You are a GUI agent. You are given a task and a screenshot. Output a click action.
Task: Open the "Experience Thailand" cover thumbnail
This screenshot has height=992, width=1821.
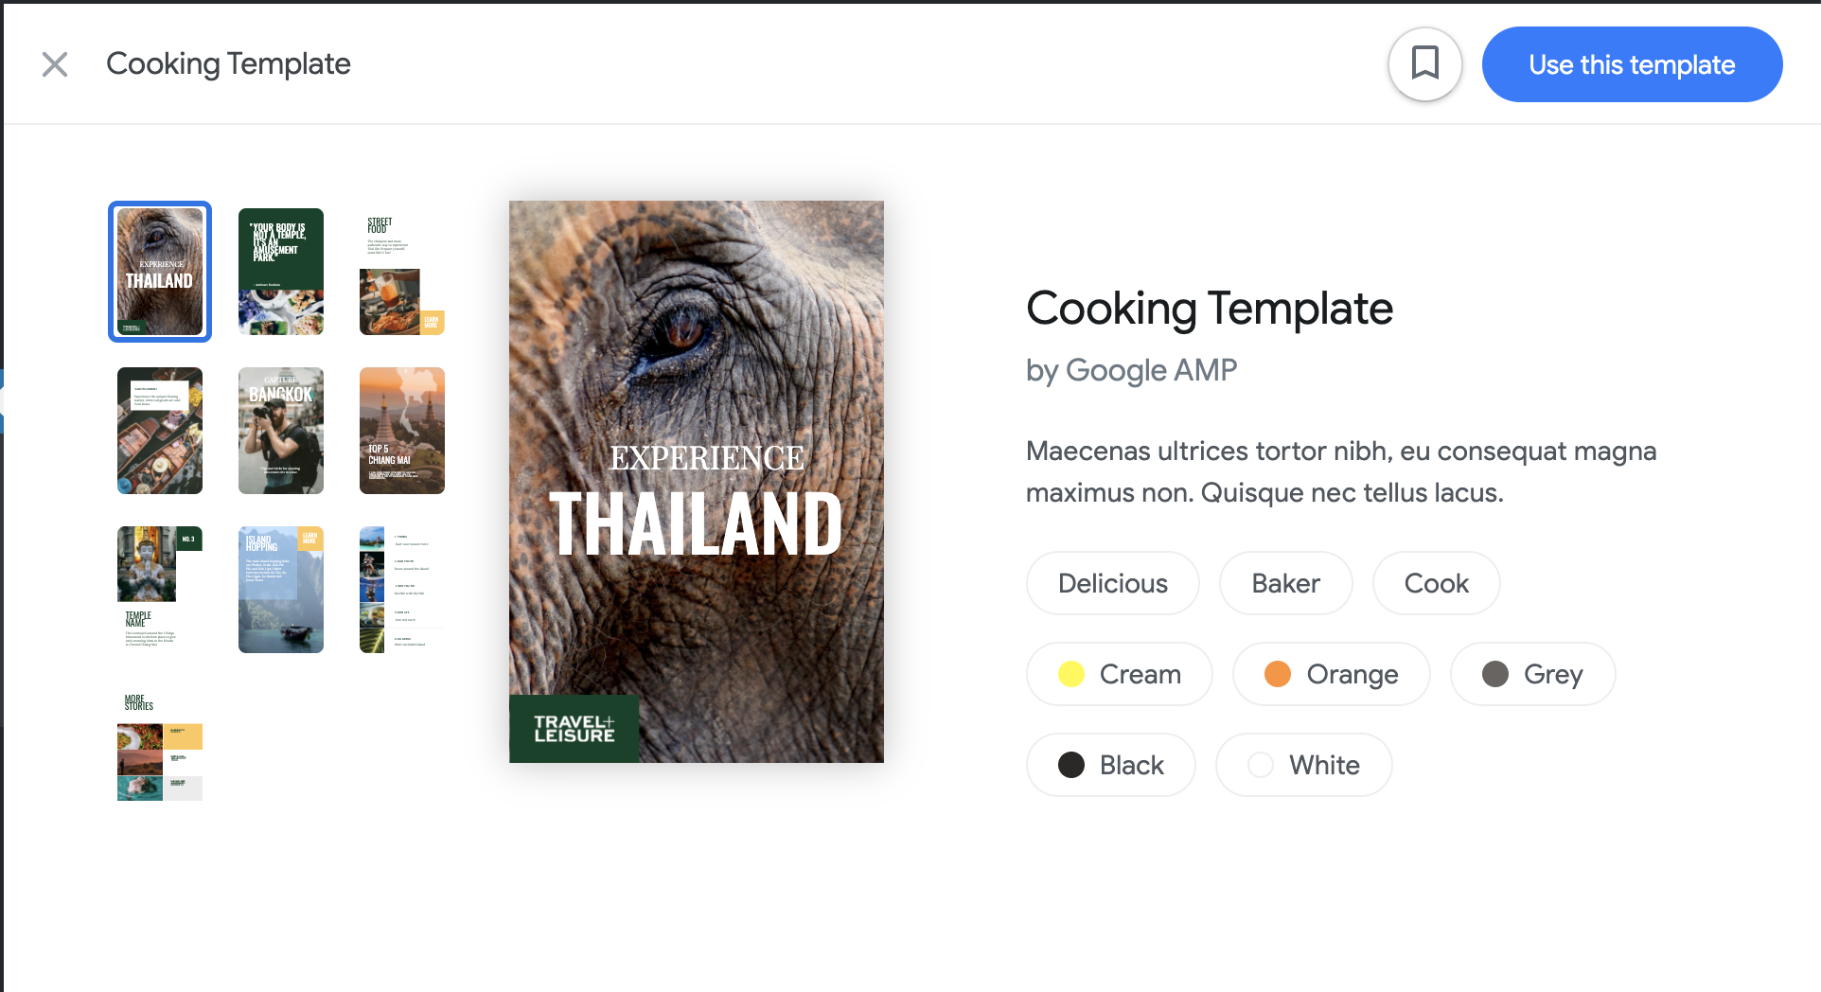pos(159,272)
